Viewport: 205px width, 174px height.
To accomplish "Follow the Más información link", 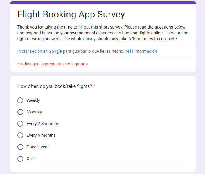I will point(141,51).
